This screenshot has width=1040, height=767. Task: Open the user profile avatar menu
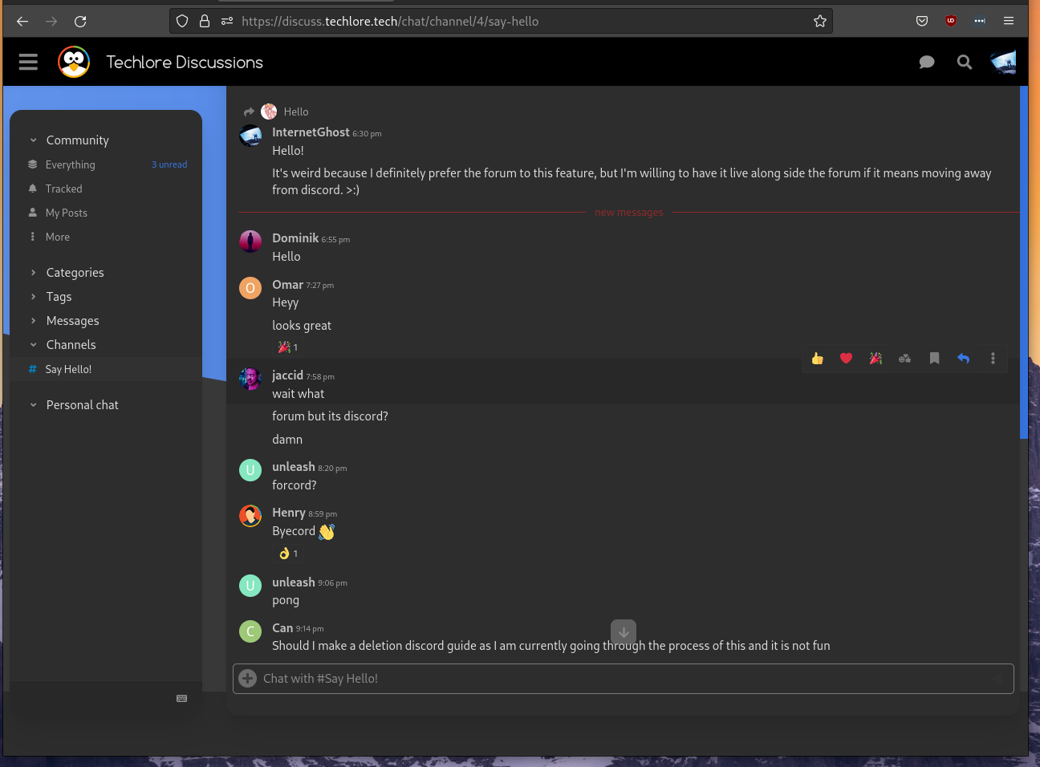1003,62
